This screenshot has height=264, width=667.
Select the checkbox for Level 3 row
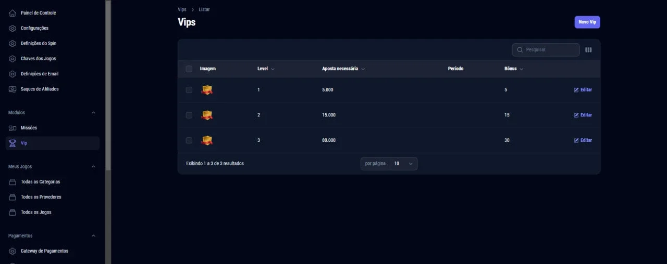[189, 140]
